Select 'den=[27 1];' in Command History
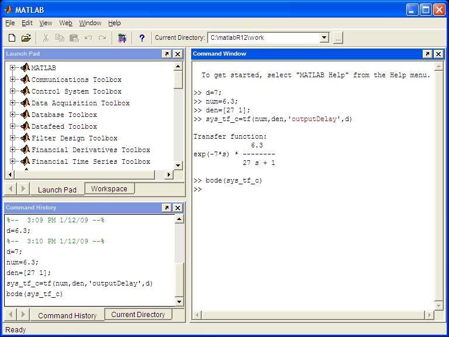The height and width of the screenshot is (337, 449). coord(29,273)
